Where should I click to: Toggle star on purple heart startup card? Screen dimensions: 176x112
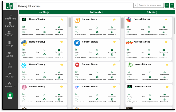coord(114,87)
